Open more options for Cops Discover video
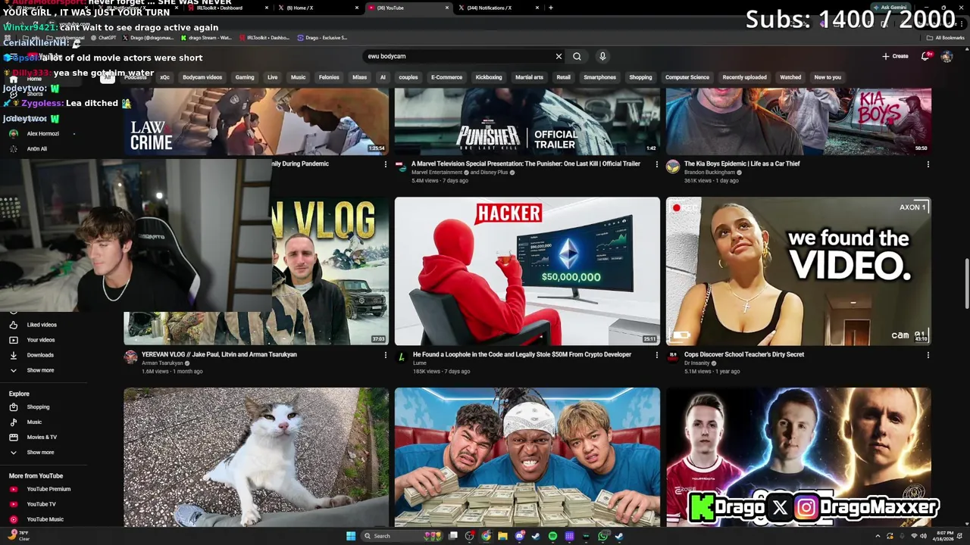 [x=928, y=355]
